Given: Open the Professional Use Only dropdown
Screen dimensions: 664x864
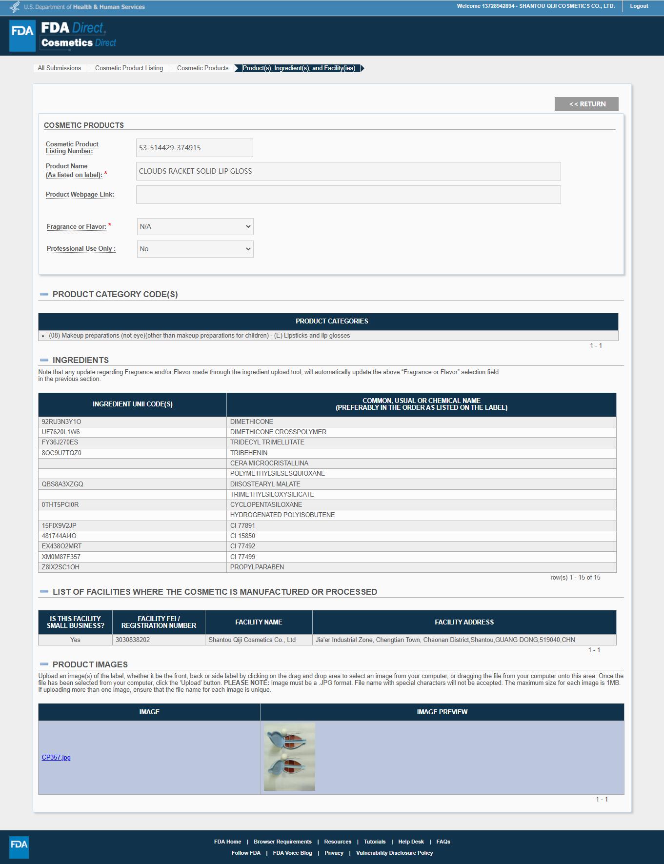Looking at the screenshot, I should (195, 249).
